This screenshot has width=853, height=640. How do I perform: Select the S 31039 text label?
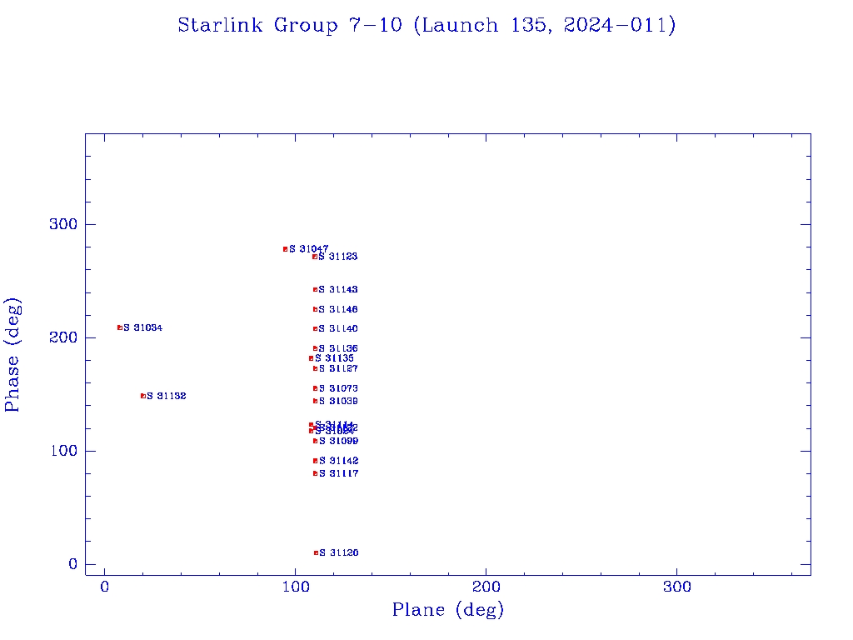pos(338,402)
